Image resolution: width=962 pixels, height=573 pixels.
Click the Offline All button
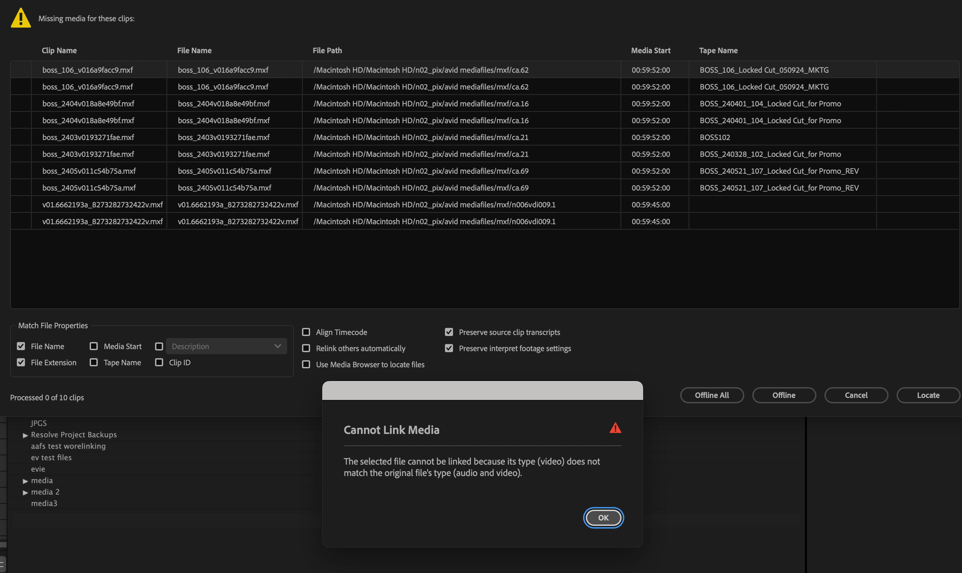tap(712, 395)
